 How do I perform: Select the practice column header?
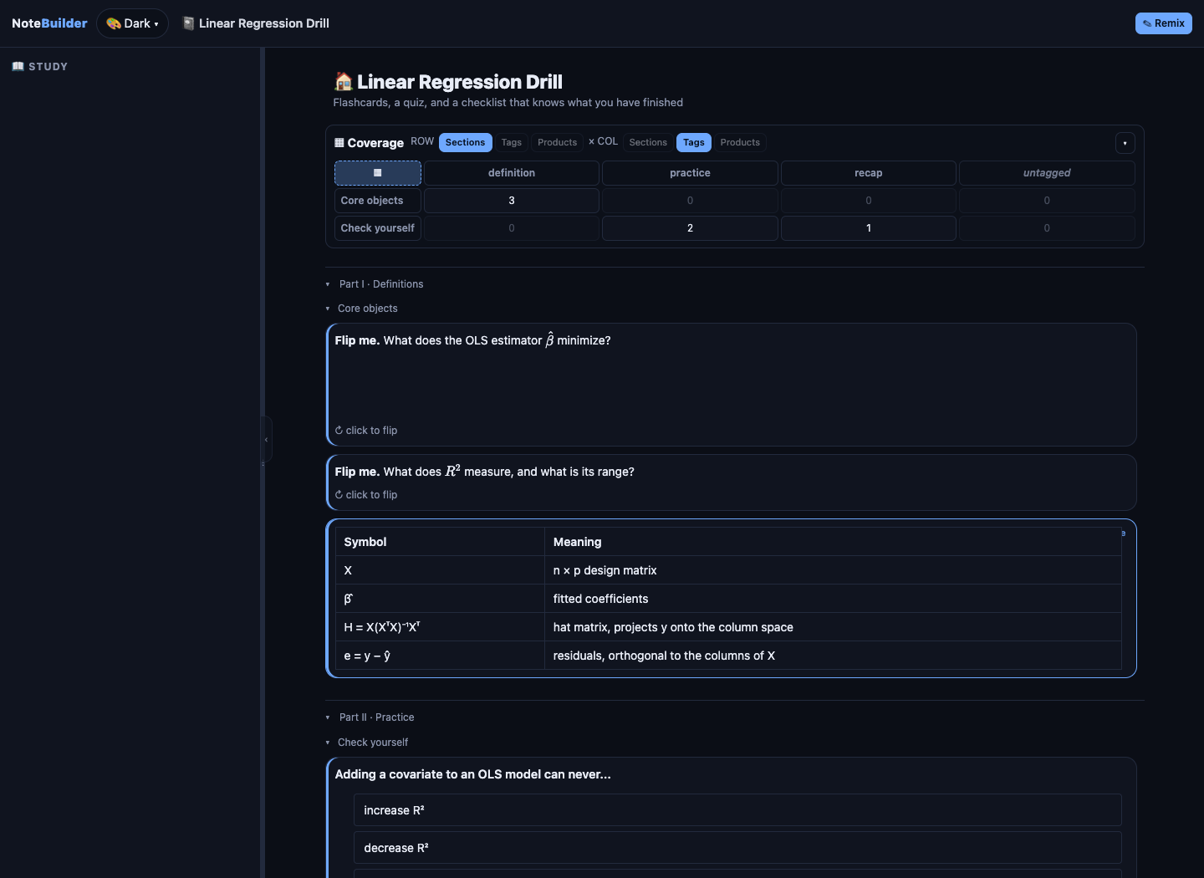(690, 173)
